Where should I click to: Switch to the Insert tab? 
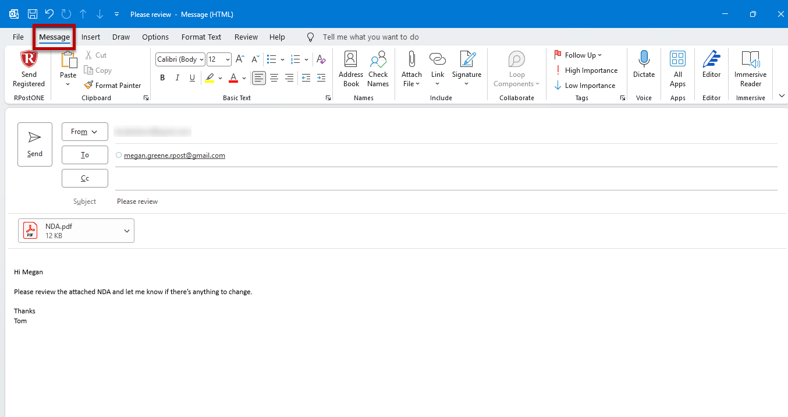[x=91, y=37]
